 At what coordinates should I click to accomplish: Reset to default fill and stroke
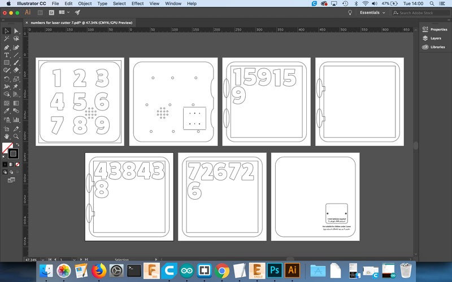click(x=4, y=157)
